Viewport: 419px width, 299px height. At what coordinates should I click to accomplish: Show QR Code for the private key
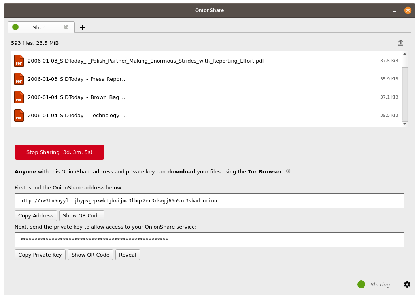pos(90,255)
